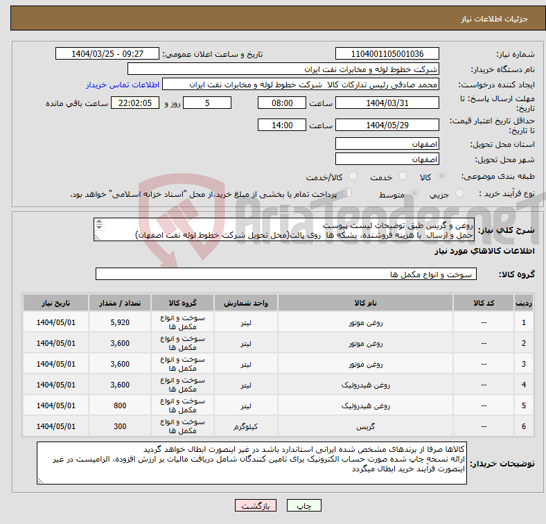The height and width of the screenshot is (524, 546).
Task: Click the اطلاعات کالاهای مورد نیاز heading
Action: [484, 251]
